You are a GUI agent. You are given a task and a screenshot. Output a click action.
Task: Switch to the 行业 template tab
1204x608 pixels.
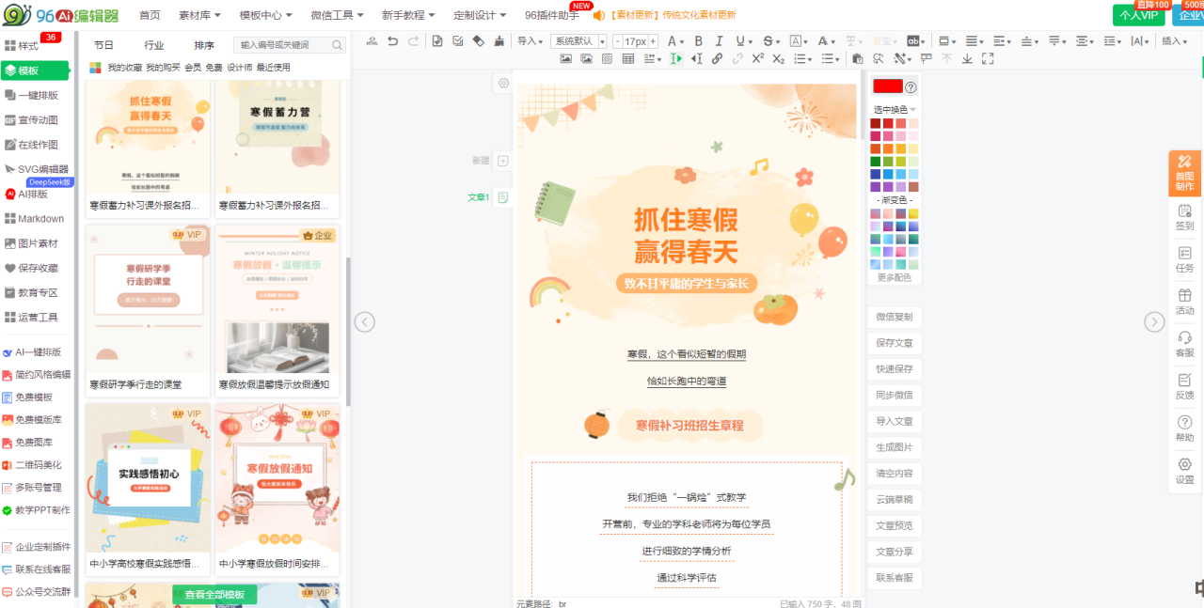(153, 45)
